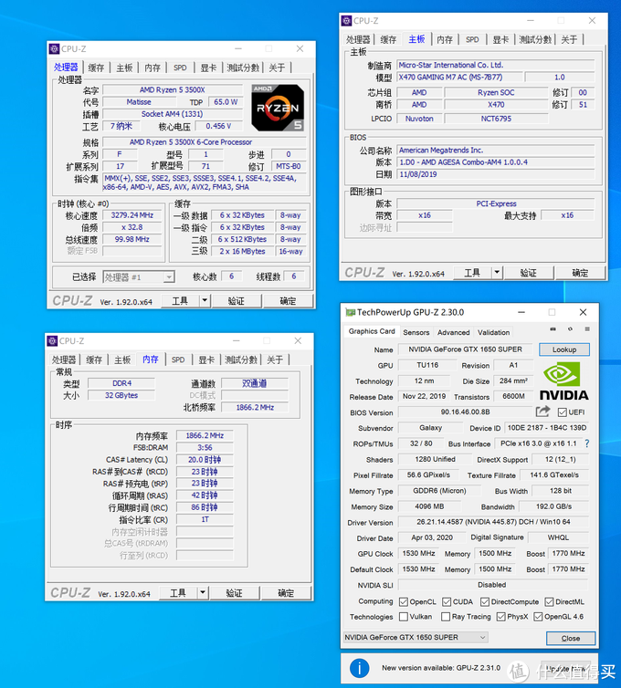The height and width of the screenshot is (688, 621).
Task: Click the title icon of CPU-Z memory window
Action: coord(52,341)
